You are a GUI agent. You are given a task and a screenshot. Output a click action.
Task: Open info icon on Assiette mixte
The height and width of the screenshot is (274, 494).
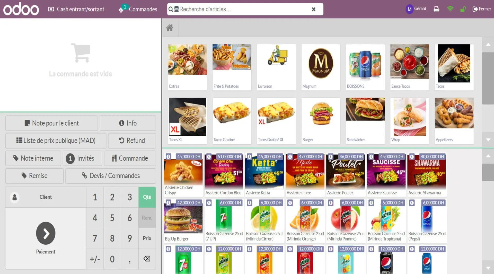tap(290, 157)
